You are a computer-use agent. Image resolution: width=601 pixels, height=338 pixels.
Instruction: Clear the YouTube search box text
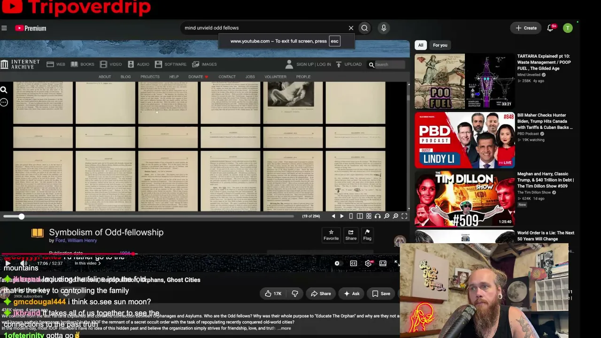point(351,28)
